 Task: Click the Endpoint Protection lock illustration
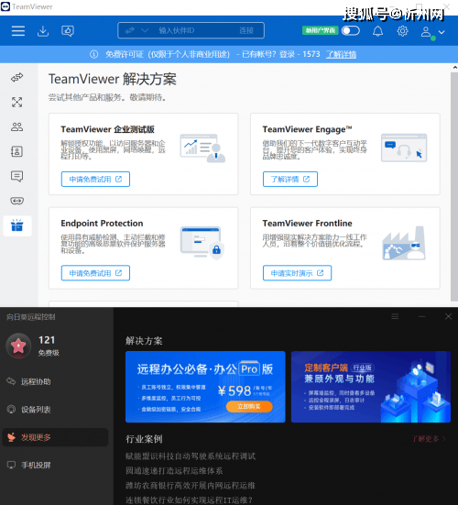pos(202,243)
